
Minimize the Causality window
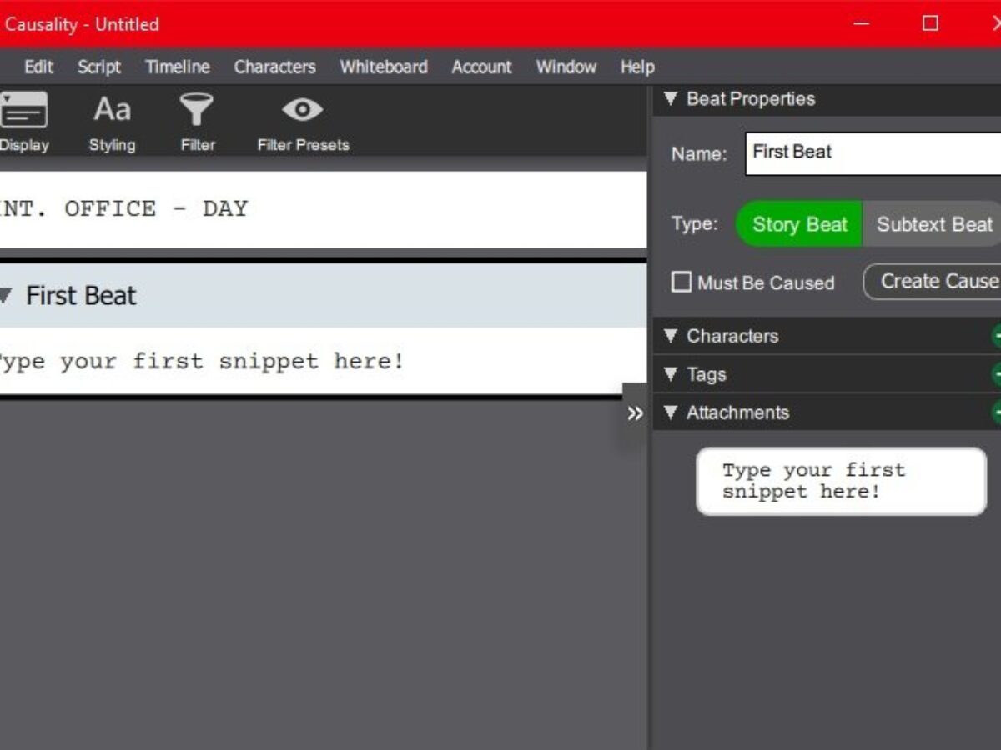tap(862, 23)
